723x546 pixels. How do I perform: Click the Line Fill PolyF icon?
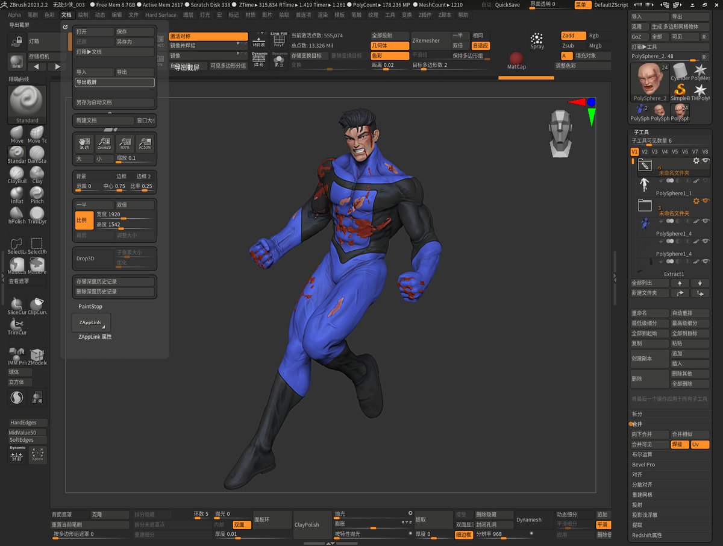click(278, 40)
